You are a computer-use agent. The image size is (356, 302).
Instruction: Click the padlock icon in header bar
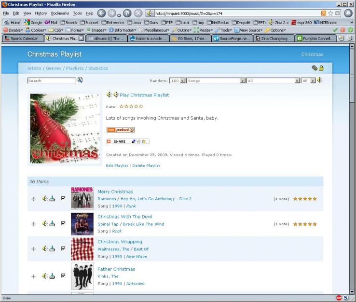[321, 68]
